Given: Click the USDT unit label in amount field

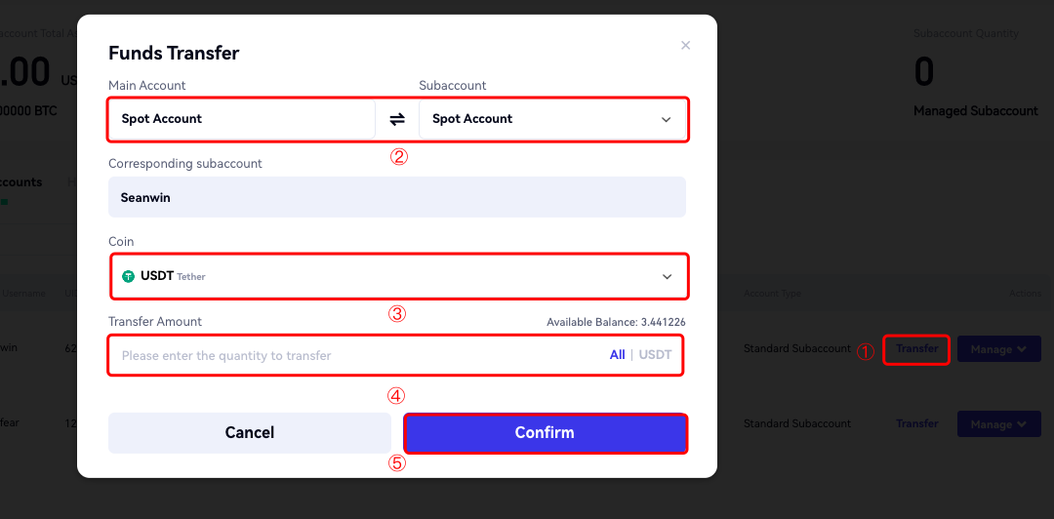Looking at the screenshot, I should [655, 355].
